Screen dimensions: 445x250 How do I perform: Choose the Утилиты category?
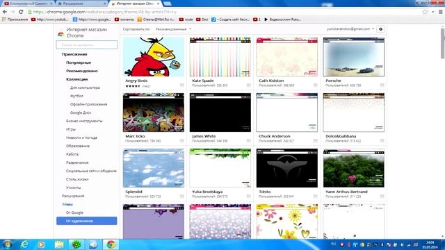(x=74, y=187)
